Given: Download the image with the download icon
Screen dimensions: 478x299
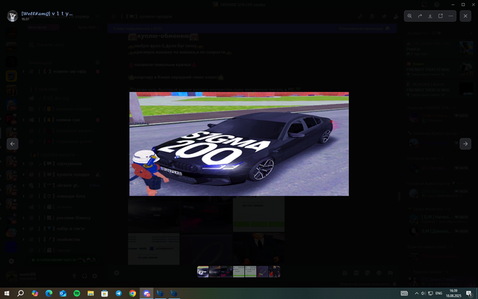Looking at the screenshot, I should (x=430, y=16).
